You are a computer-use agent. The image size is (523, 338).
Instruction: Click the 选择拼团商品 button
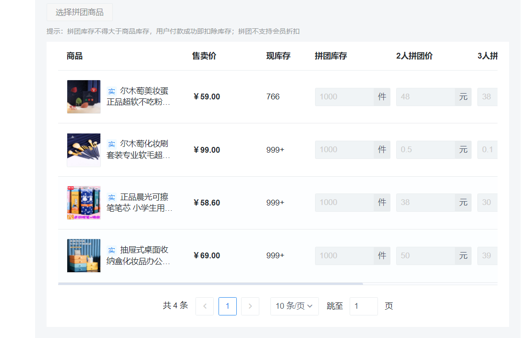[79, 12]
